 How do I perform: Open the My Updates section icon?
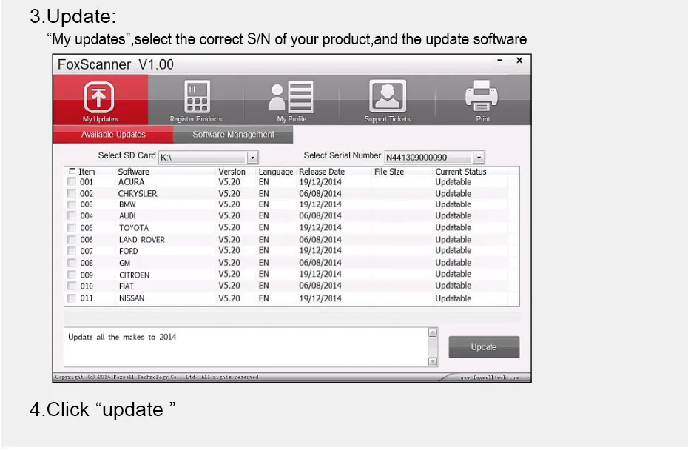98,96
